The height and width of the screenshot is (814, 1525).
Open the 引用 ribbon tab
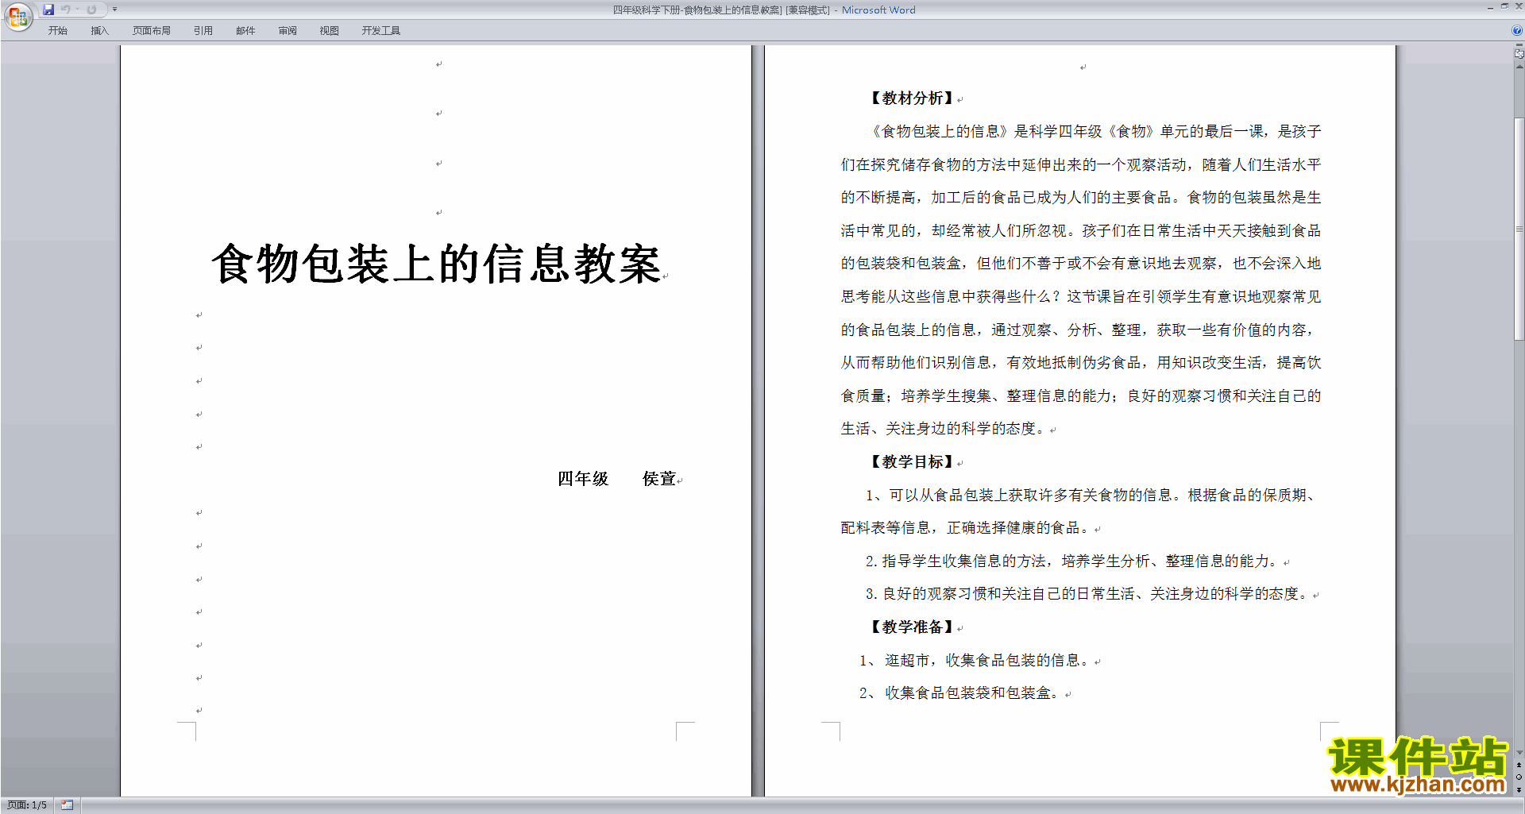point(203,31)
